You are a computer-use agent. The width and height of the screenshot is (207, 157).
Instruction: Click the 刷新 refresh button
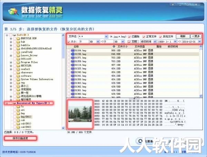click(x=183, y=36)
